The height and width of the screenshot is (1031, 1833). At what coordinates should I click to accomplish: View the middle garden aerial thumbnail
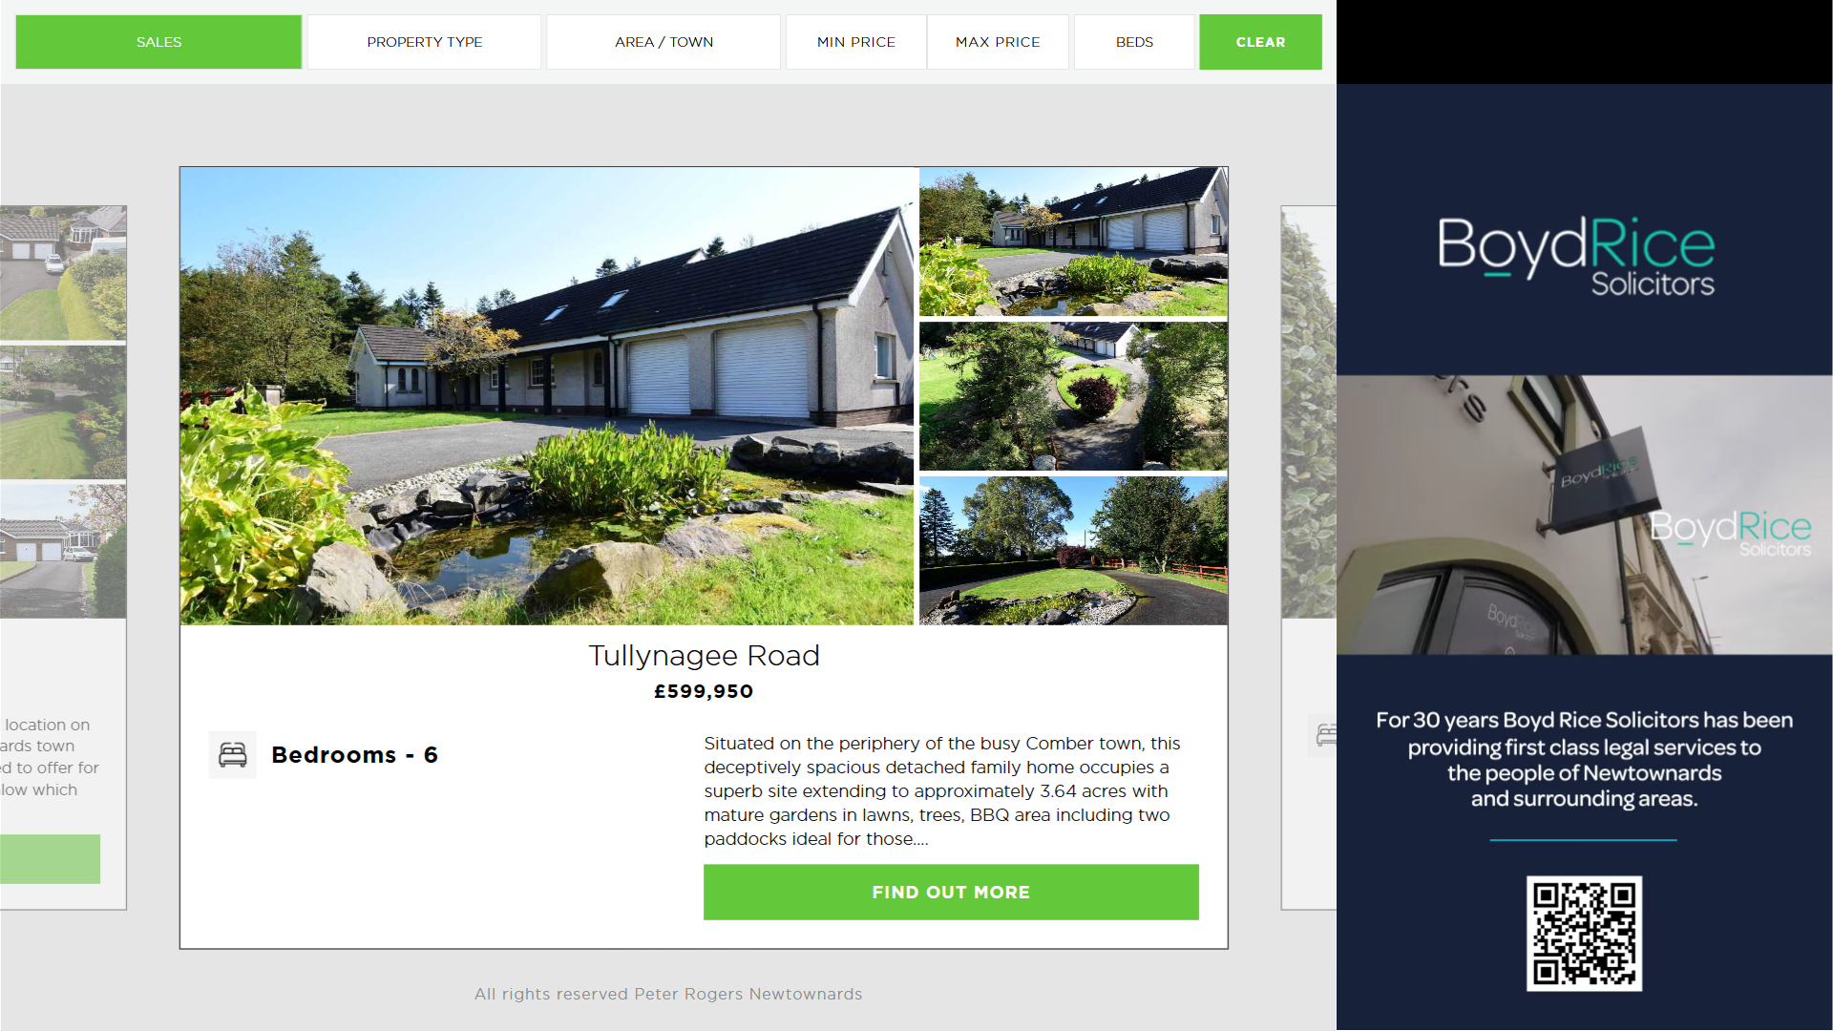pyautogui.click(x=1073, y=396)
